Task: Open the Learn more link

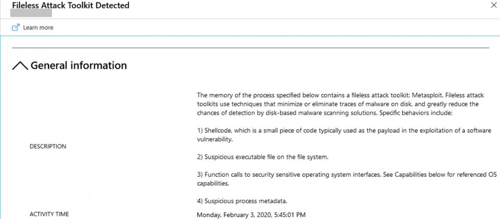Action: (38, 28)
